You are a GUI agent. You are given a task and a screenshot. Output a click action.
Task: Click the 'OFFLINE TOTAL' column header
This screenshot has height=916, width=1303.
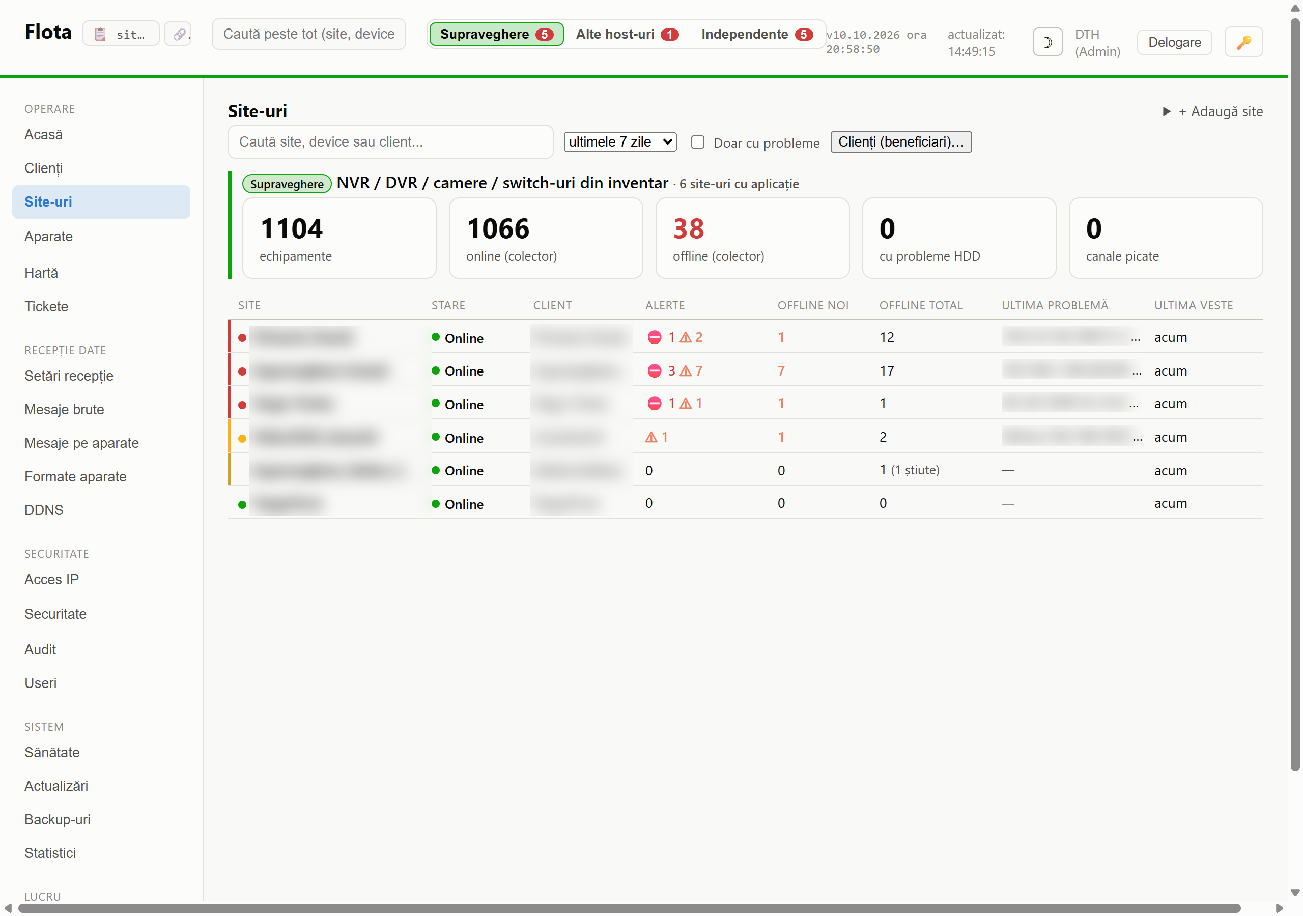tap(921, 305)
